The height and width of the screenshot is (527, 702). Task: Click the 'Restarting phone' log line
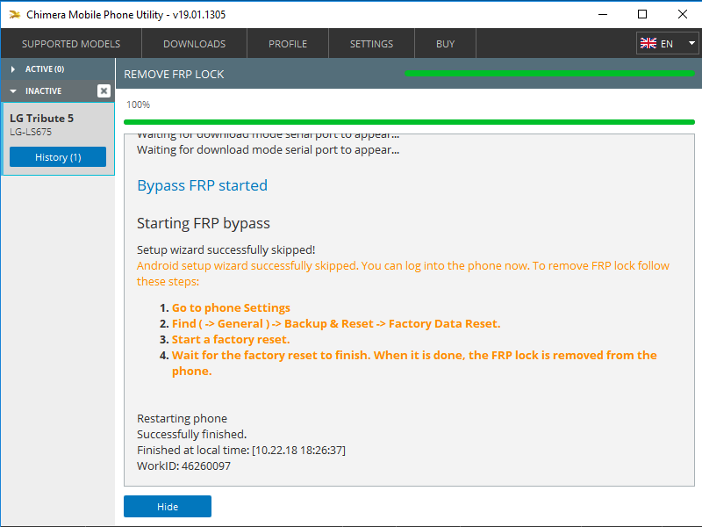[182, 419]
